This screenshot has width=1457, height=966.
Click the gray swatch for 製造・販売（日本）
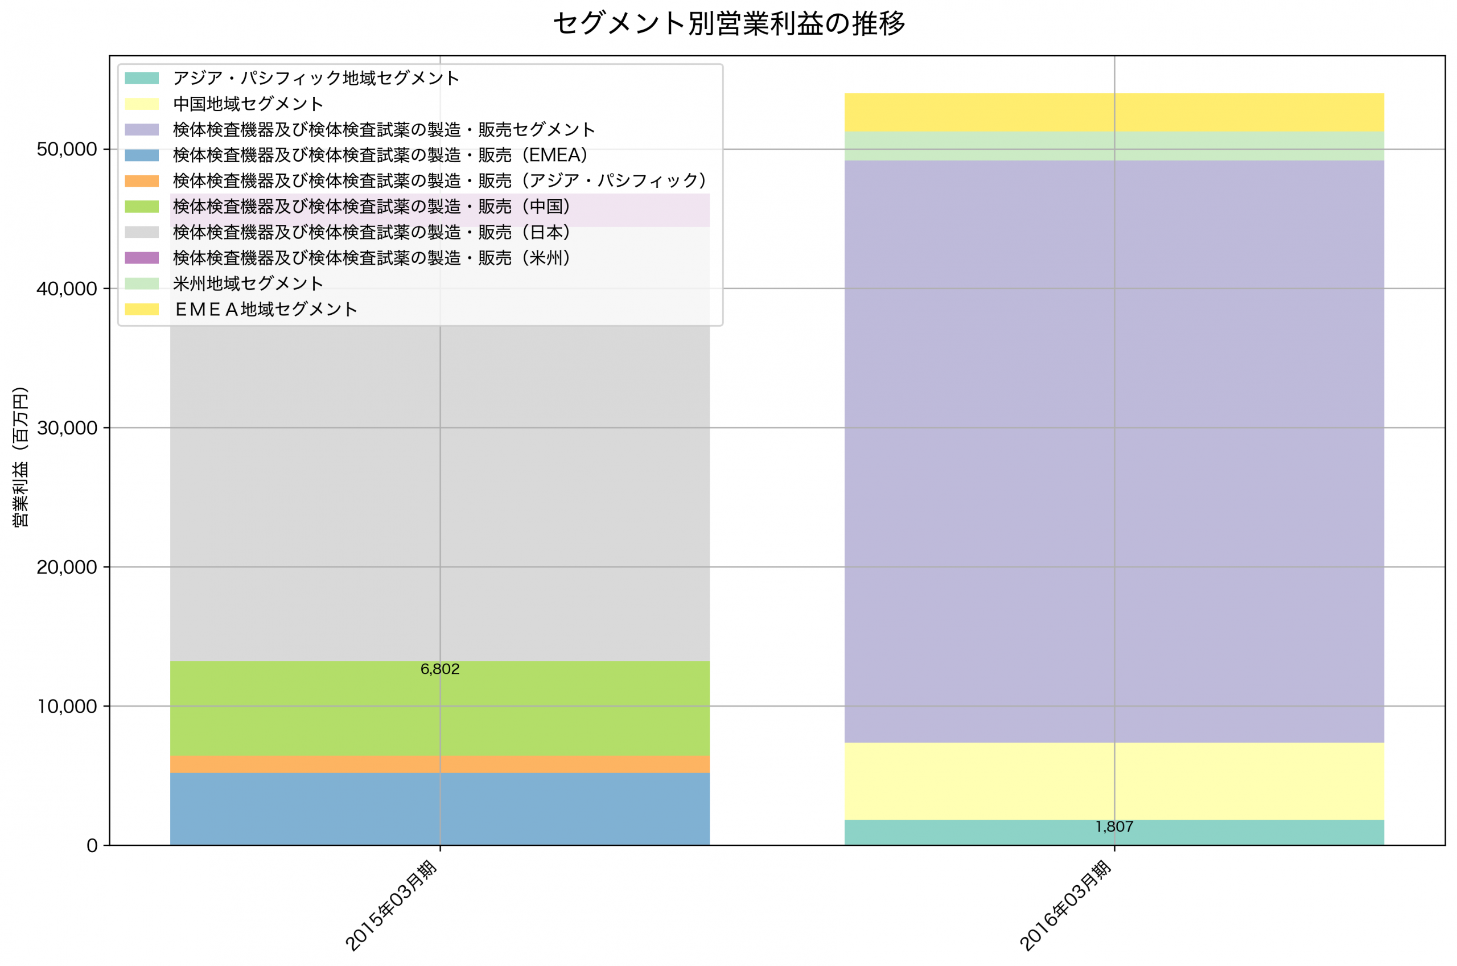tap(142, 232)
